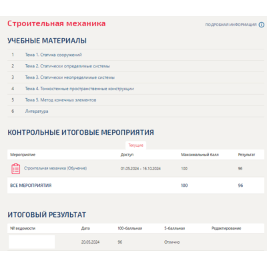Click the Максимальный балл column header

(200, 155)
